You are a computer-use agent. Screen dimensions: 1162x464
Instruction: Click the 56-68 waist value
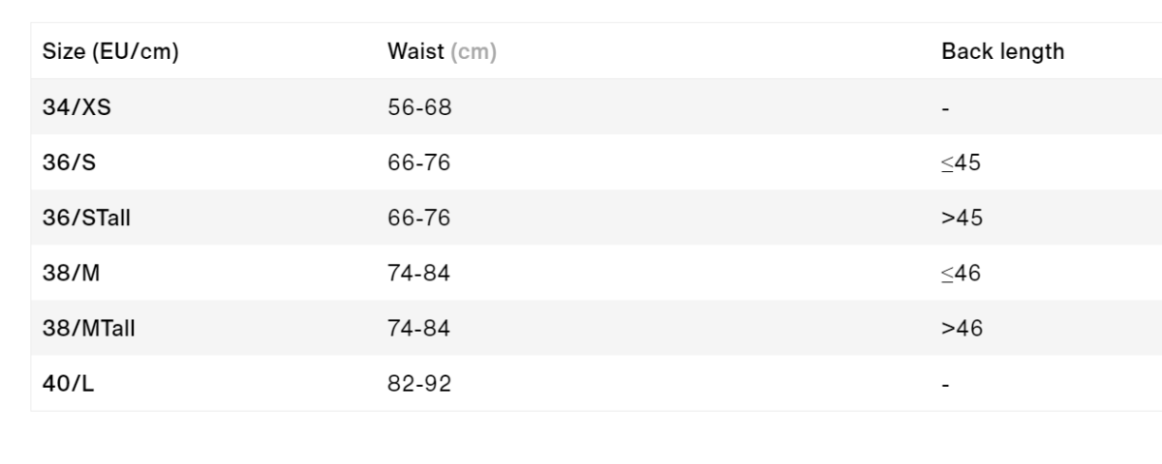(419, 107)
